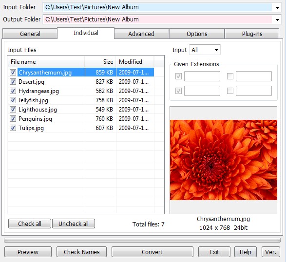
Task: Sort files by the Size column header
Action: [x=100, y=62]
